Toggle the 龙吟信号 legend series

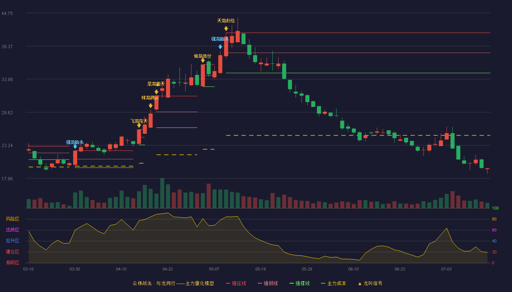point(370,283)
